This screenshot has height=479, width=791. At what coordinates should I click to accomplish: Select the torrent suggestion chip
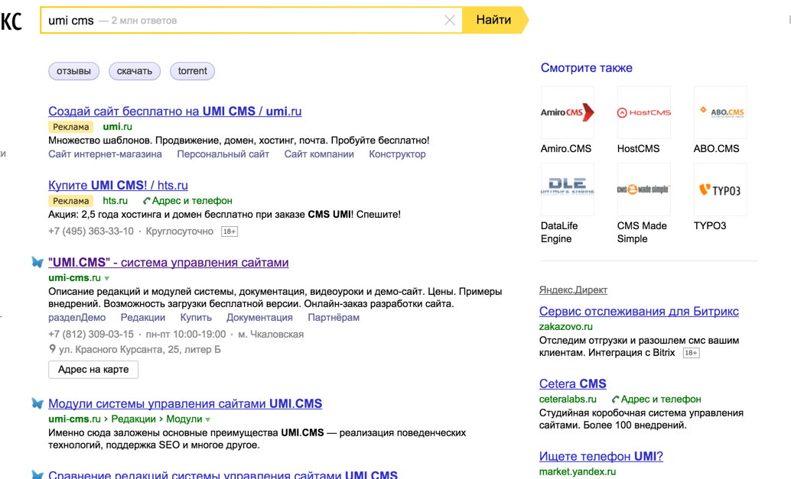pos(192,71)
